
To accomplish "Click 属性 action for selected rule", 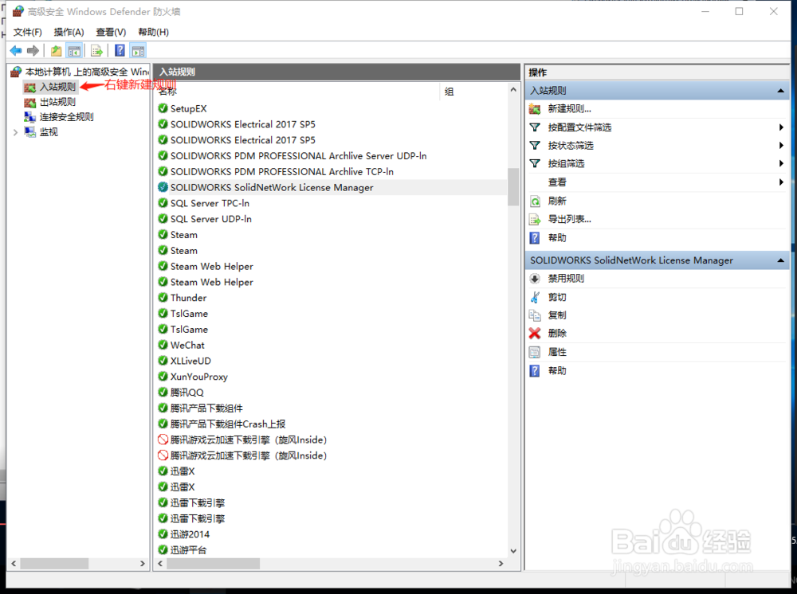I will click(557, 352).
